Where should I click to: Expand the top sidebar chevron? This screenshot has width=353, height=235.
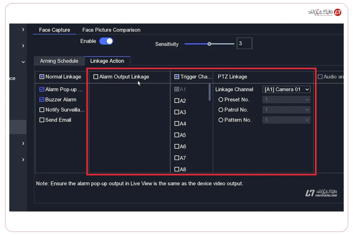[23, 29]
